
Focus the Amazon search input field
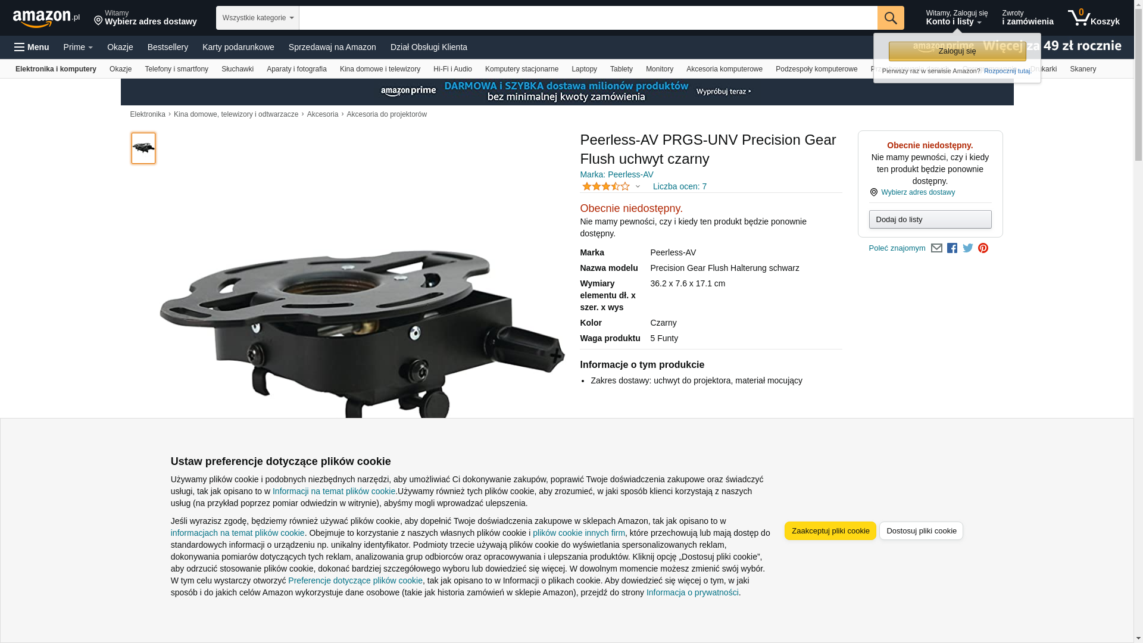588,18
